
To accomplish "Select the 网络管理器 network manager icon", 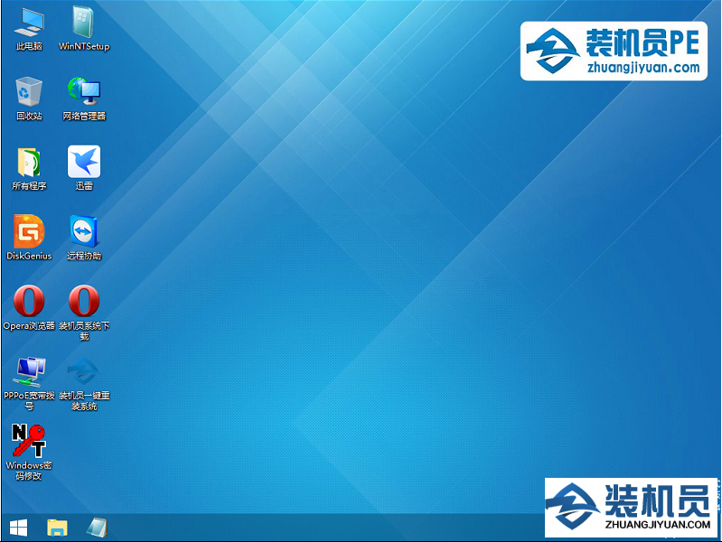I will 84,92.
